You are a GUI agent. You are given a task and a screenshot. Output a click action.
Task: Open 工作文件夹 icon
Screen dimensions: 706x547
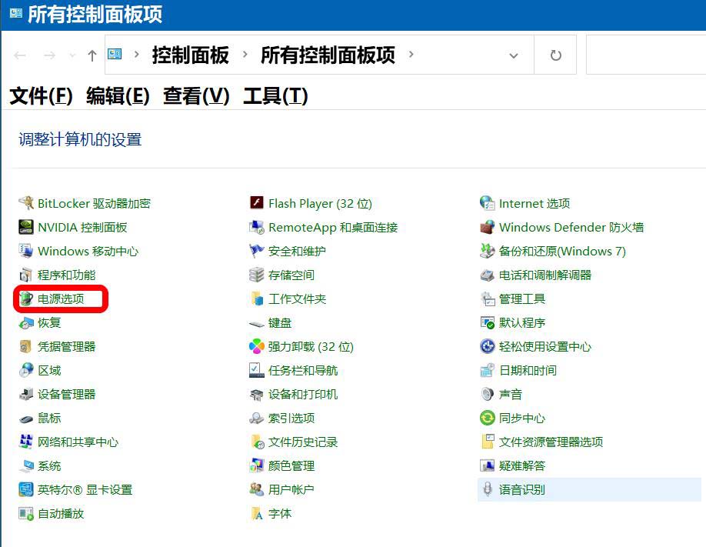(x=257, y=299)
